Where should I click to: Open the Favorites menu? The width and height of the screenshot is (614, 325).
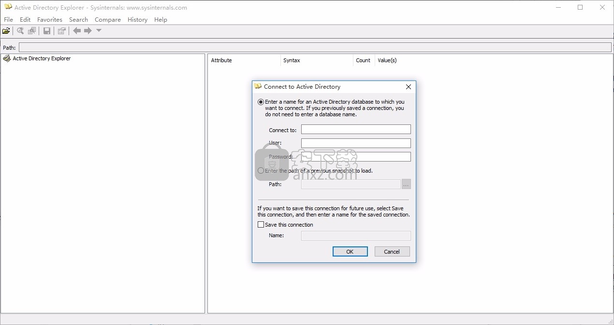50,20
